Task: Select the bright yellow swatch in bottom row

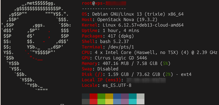Action: tap(109, 102)
